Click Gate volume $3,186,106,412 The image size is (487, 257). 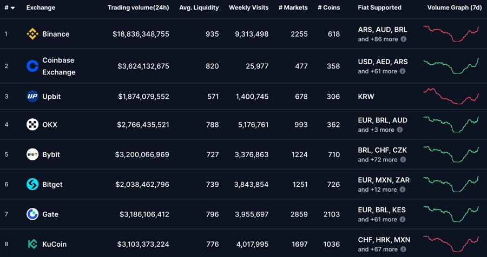(x=144, y=214)
